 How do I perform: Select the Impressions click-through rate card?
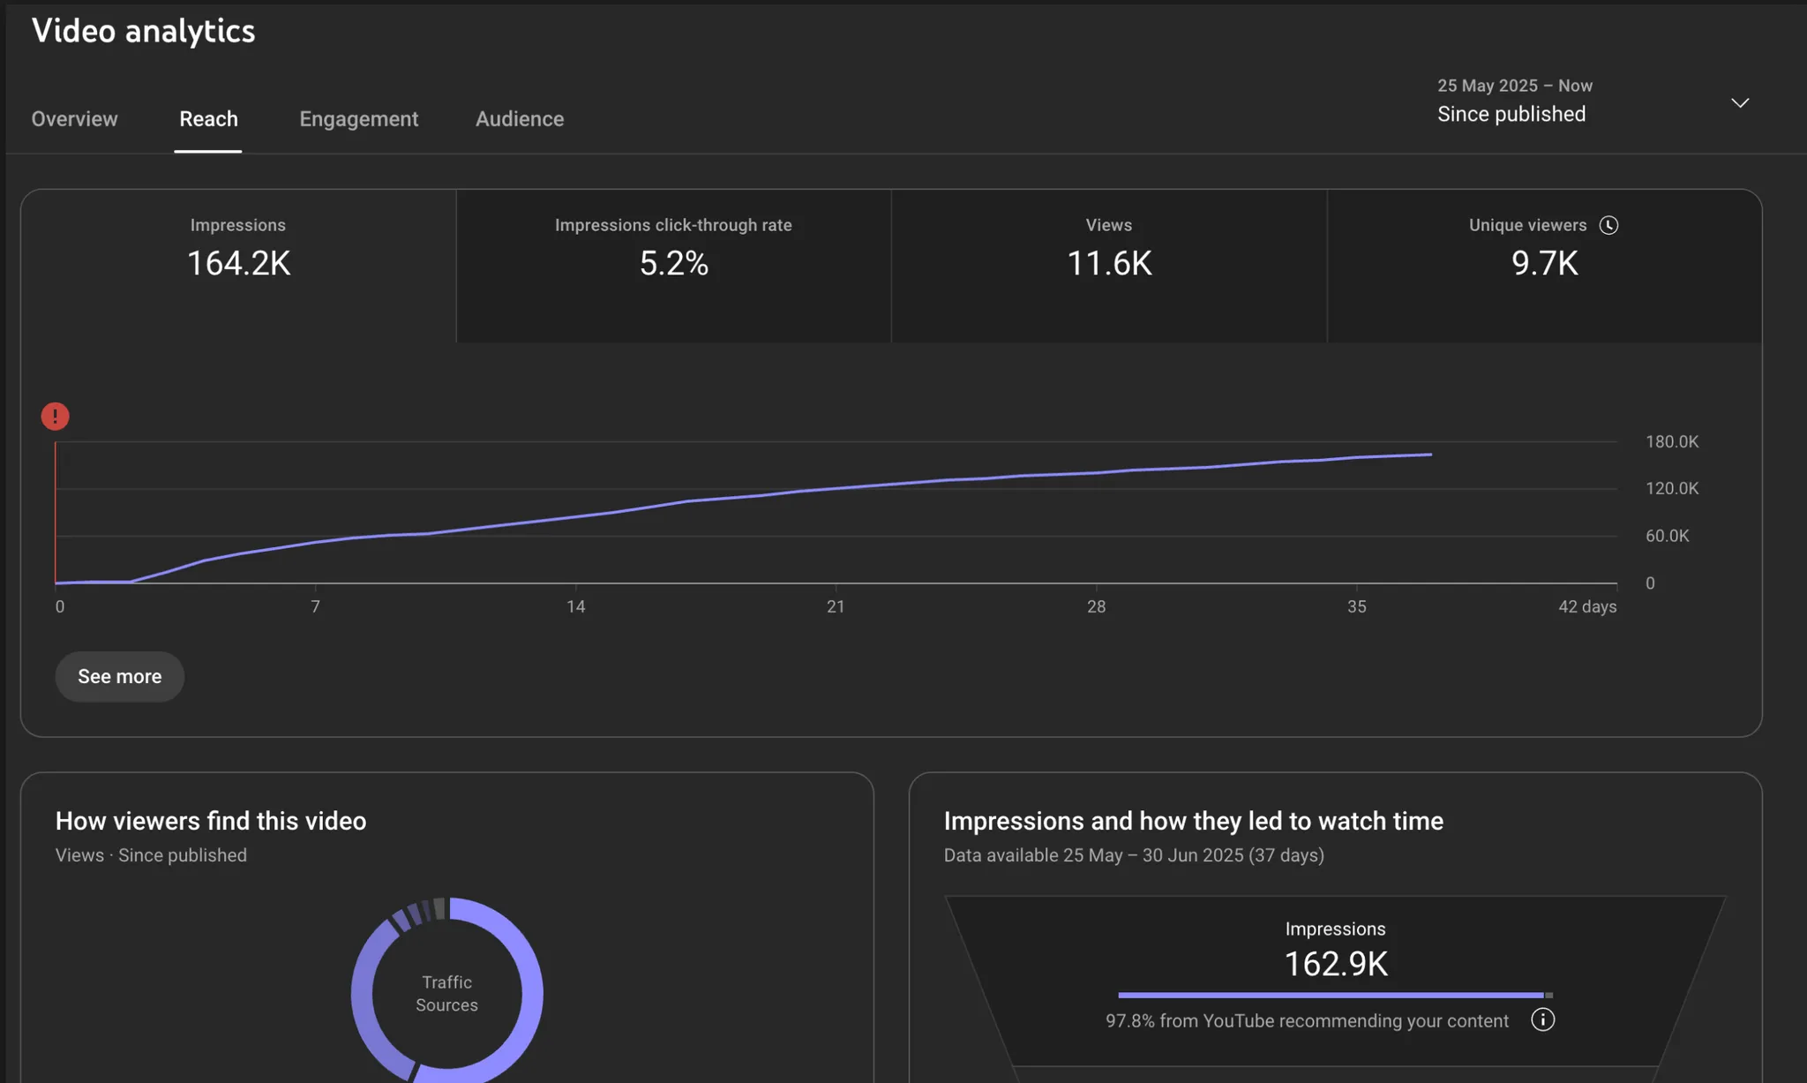pos(673,265)
